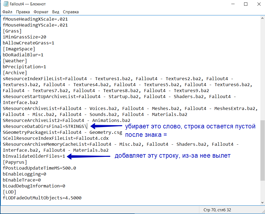Click the line bDoRadialBlur=1
This screenshot has width=265, height=214.
tap(23, 55)
